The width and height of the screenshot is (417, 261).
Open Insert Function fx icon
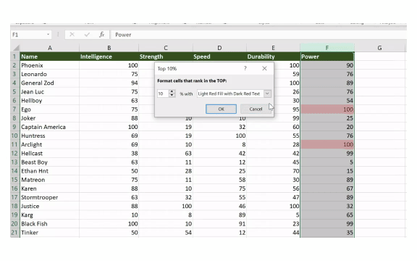(x=102, y=35)
